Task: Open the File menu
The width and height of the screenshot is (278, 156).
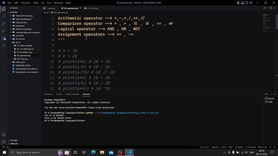Action: [10, 3]
